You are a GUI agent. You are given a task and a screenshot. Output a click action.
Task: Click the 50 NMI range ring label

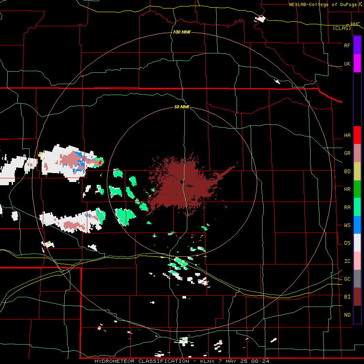coord(182,107)
